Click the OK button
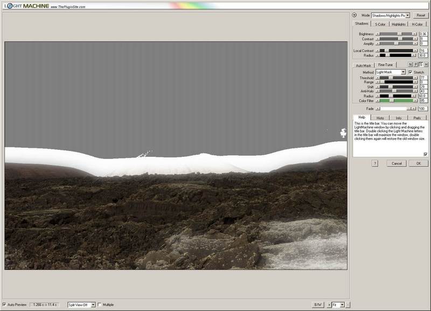431x311 pixels. pos(418,163)
